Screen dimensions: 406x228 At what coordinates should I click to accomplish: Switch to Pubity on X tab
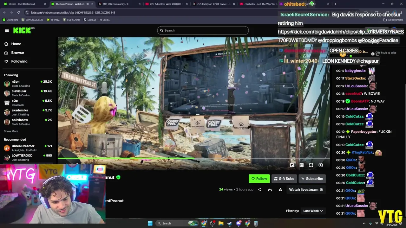click(214, 4)
